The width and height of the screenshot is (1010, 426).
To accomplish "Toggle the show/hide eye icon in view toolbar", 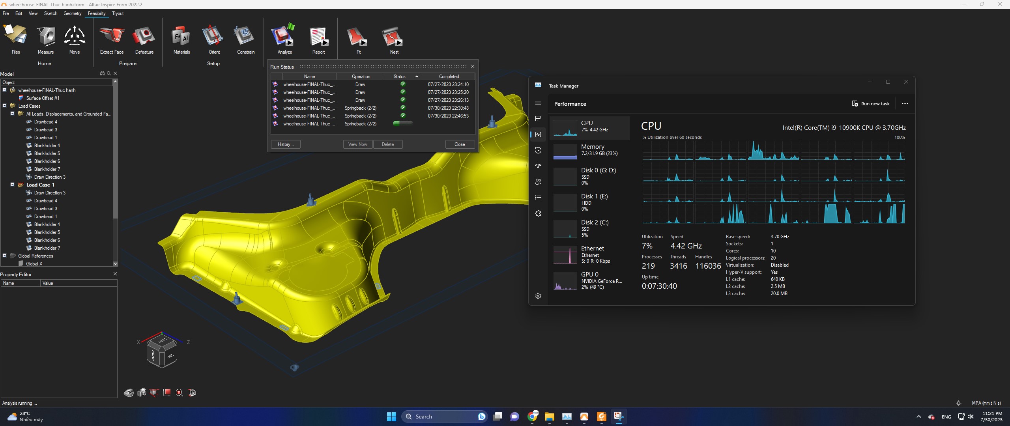I will 129,392.
